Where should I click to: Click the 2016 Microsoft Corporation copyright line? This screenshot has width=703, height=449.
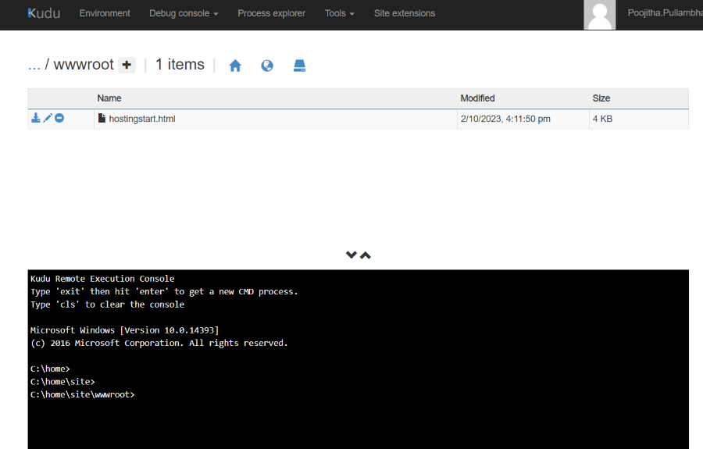tap(159, 343)
